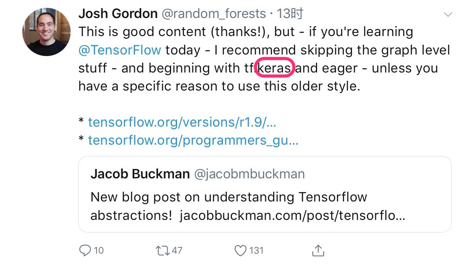Tap the reply speech bubble icon
476x265 pixels.
coord(85,250)
